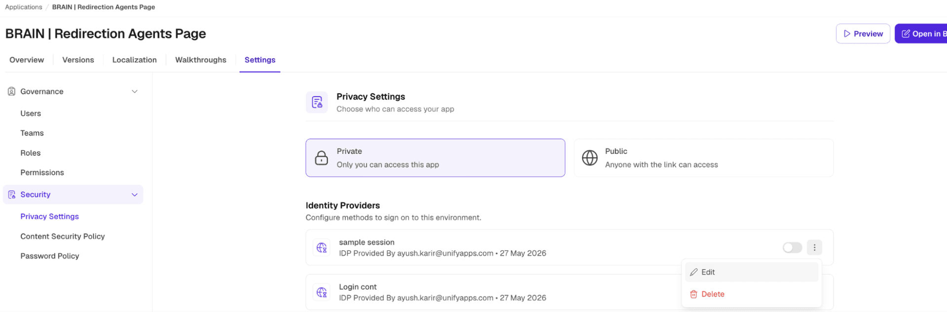
Task: Click the Security icon in sidebar
Action: point(11,195)
